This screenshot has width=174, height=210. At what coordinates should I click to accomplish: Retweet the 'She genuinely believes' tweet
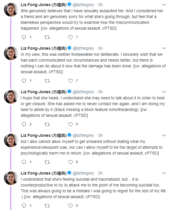[x=47, y=37]
